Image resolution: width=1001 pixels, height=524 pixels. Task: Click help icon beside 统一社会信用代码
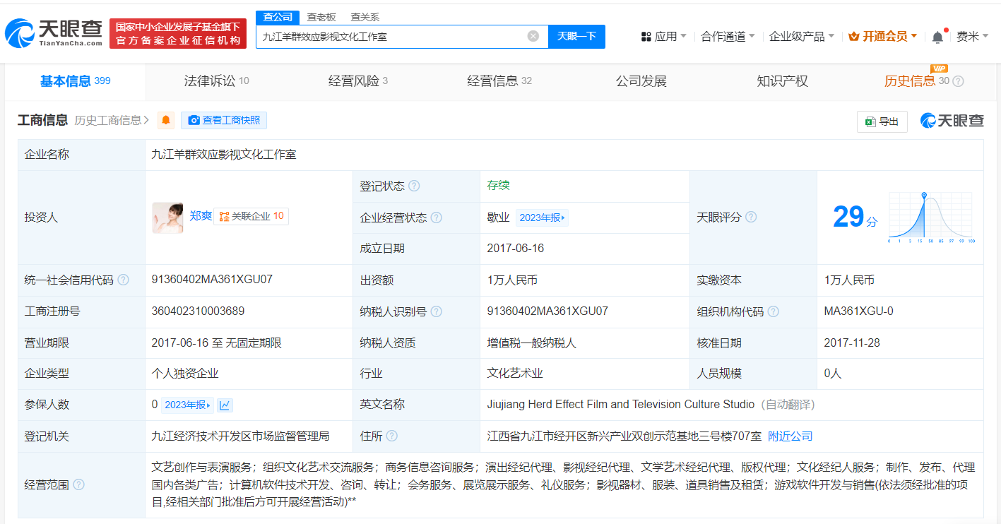(124, 280)
